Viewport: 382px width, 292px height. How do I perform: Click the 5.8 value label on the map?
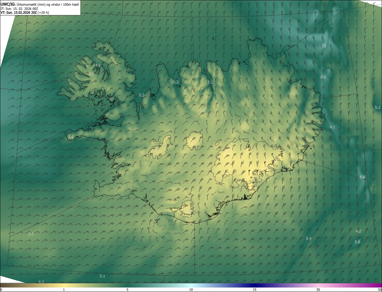pyautogui.click(x=357, y=242)
